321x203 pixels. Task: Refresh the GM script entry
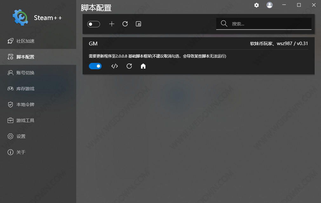coord(129,66)
